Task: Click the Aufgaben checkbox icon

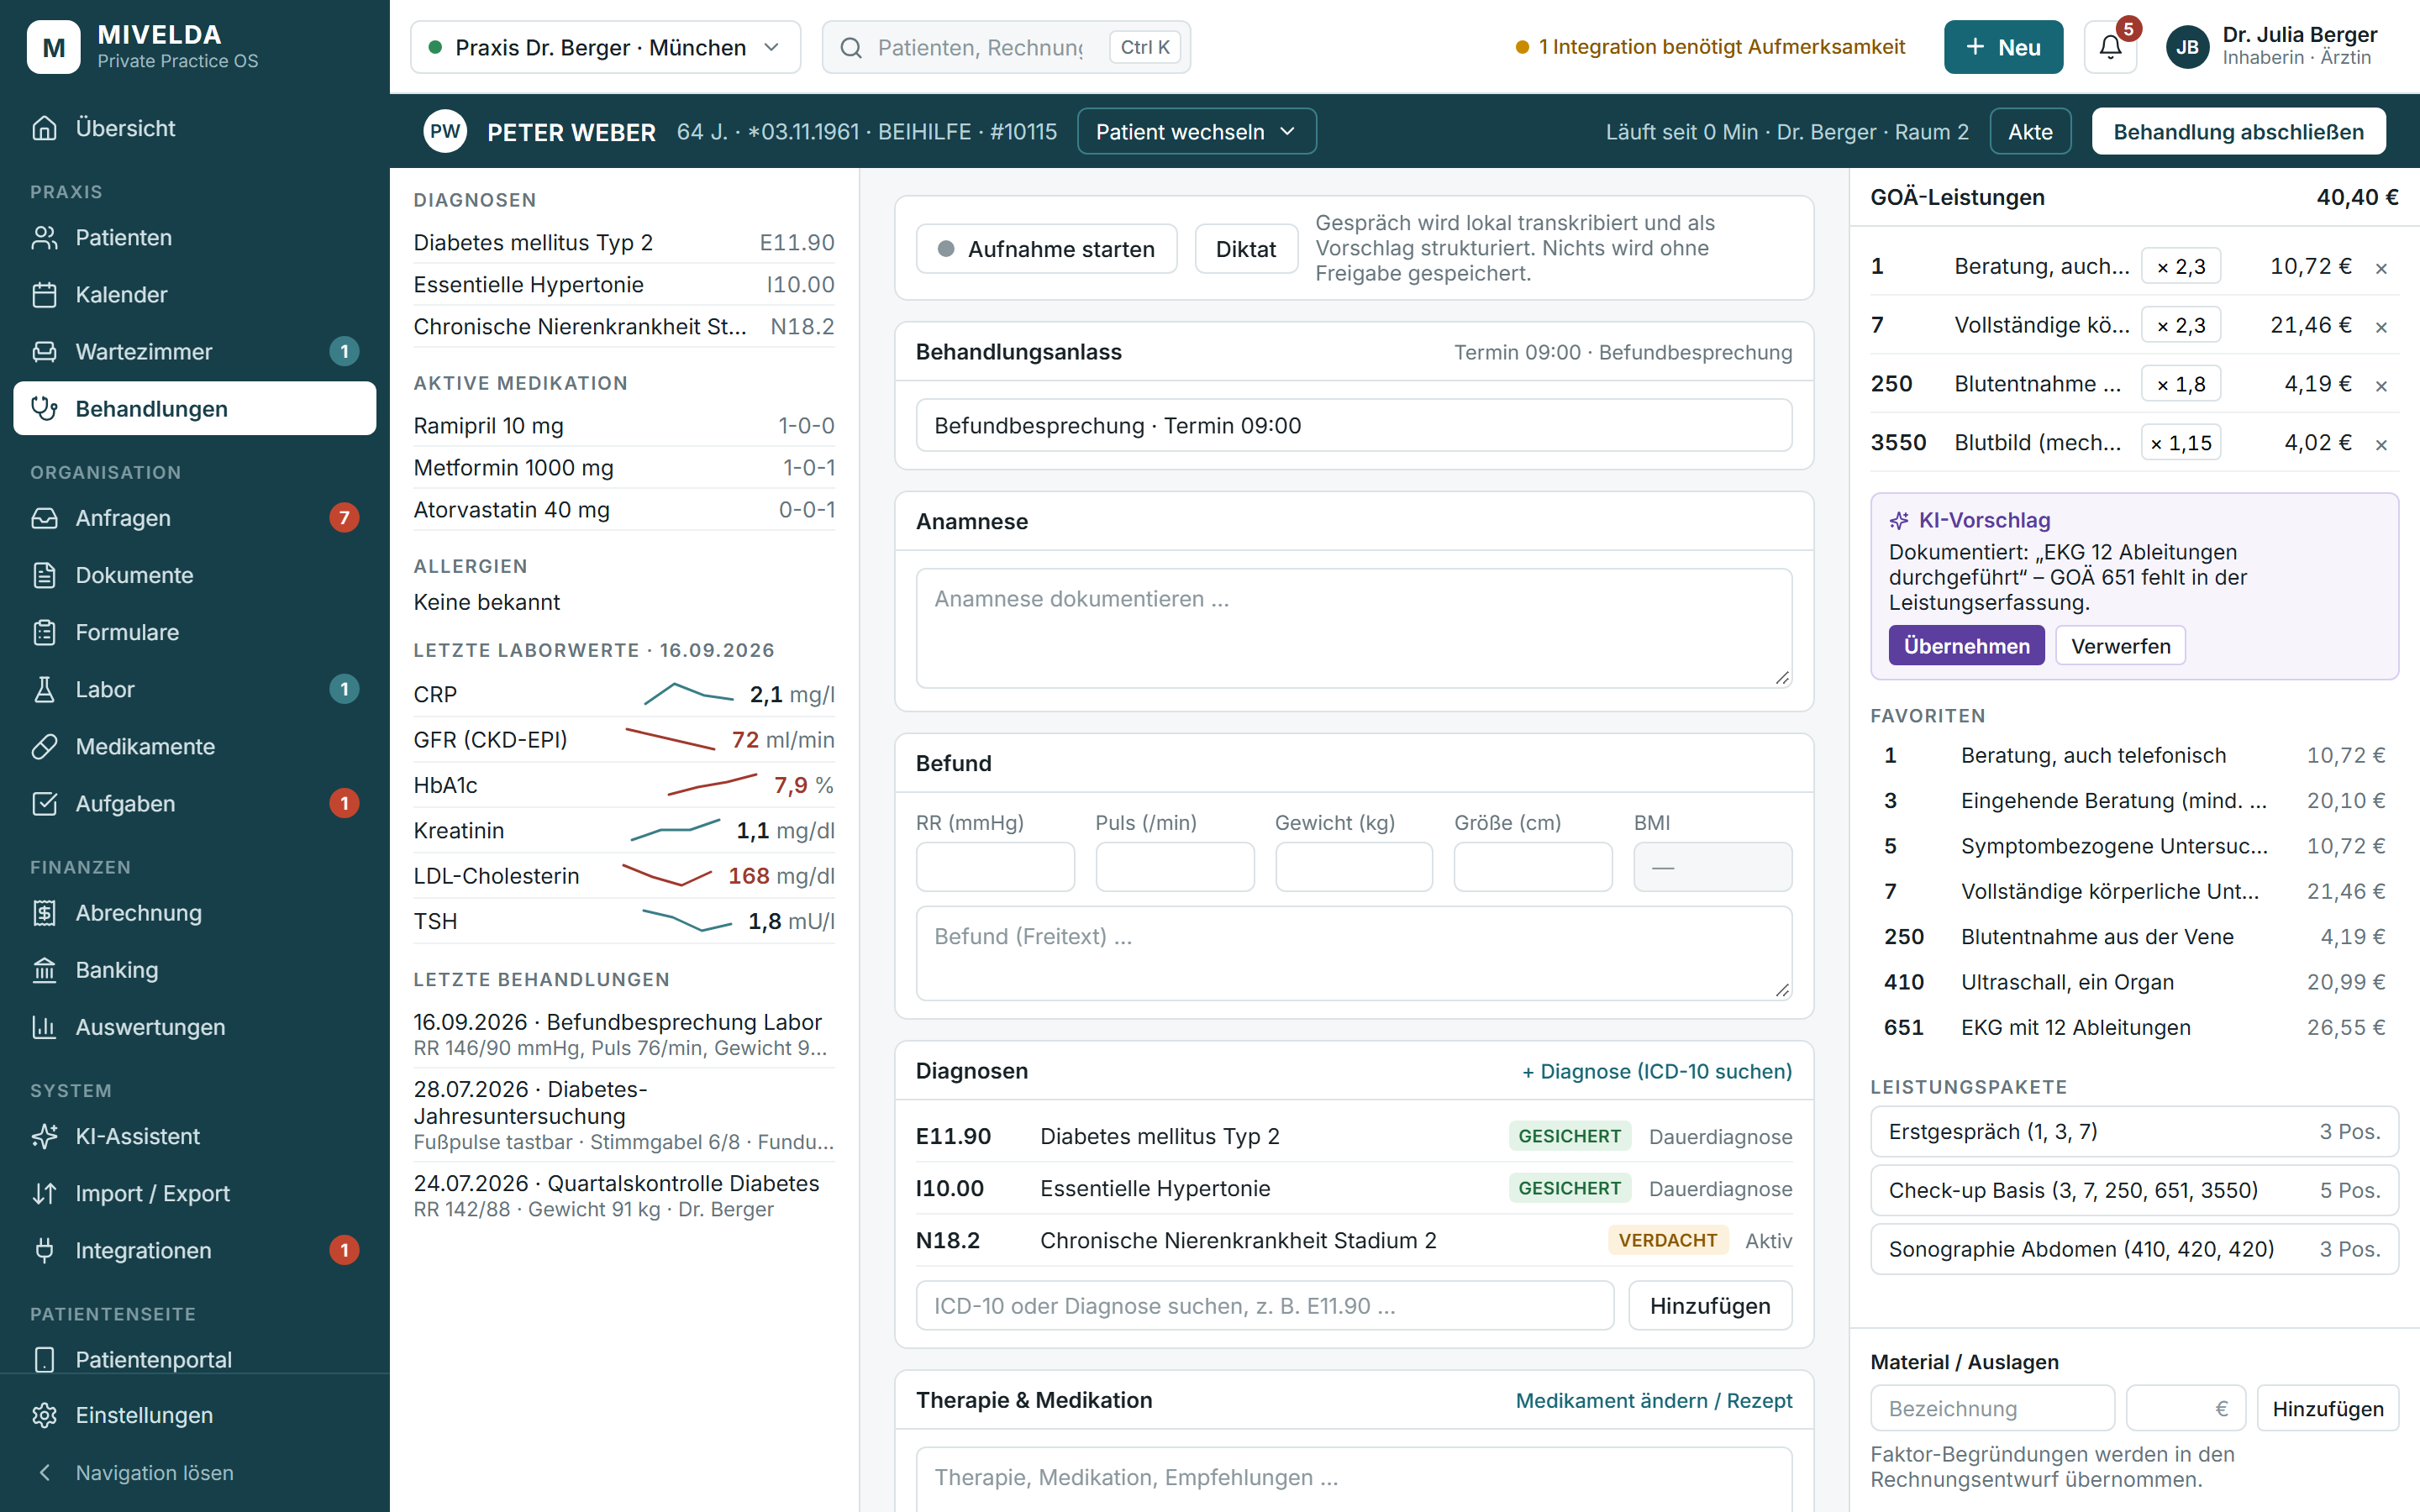Action: [x=44, y=803]
